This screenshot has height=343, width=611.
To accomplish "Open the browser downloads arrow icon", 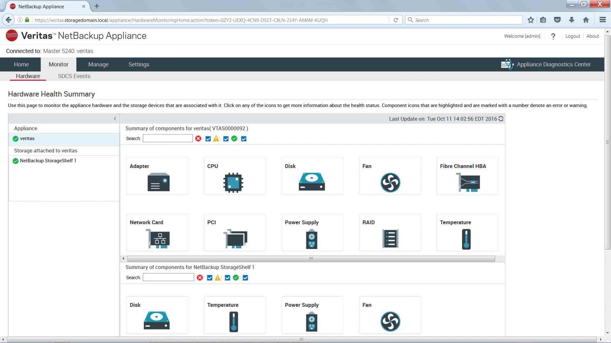I will tap(572, 20).
